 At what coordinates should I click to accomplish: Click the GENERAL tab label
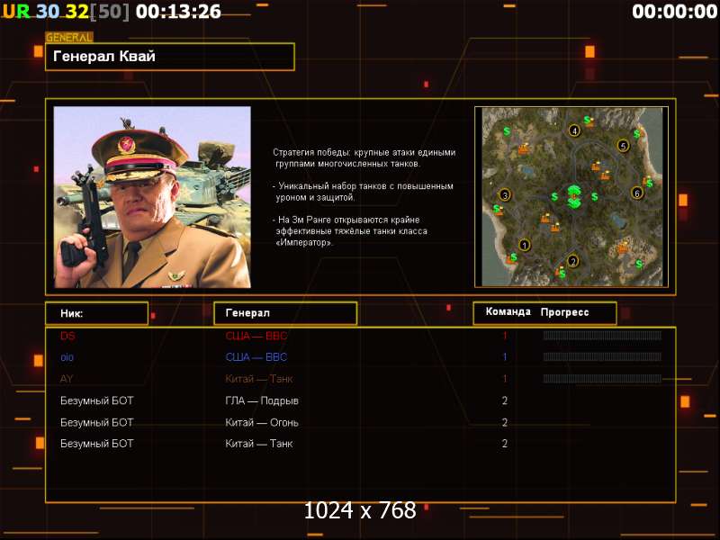(x=69, y=37)
